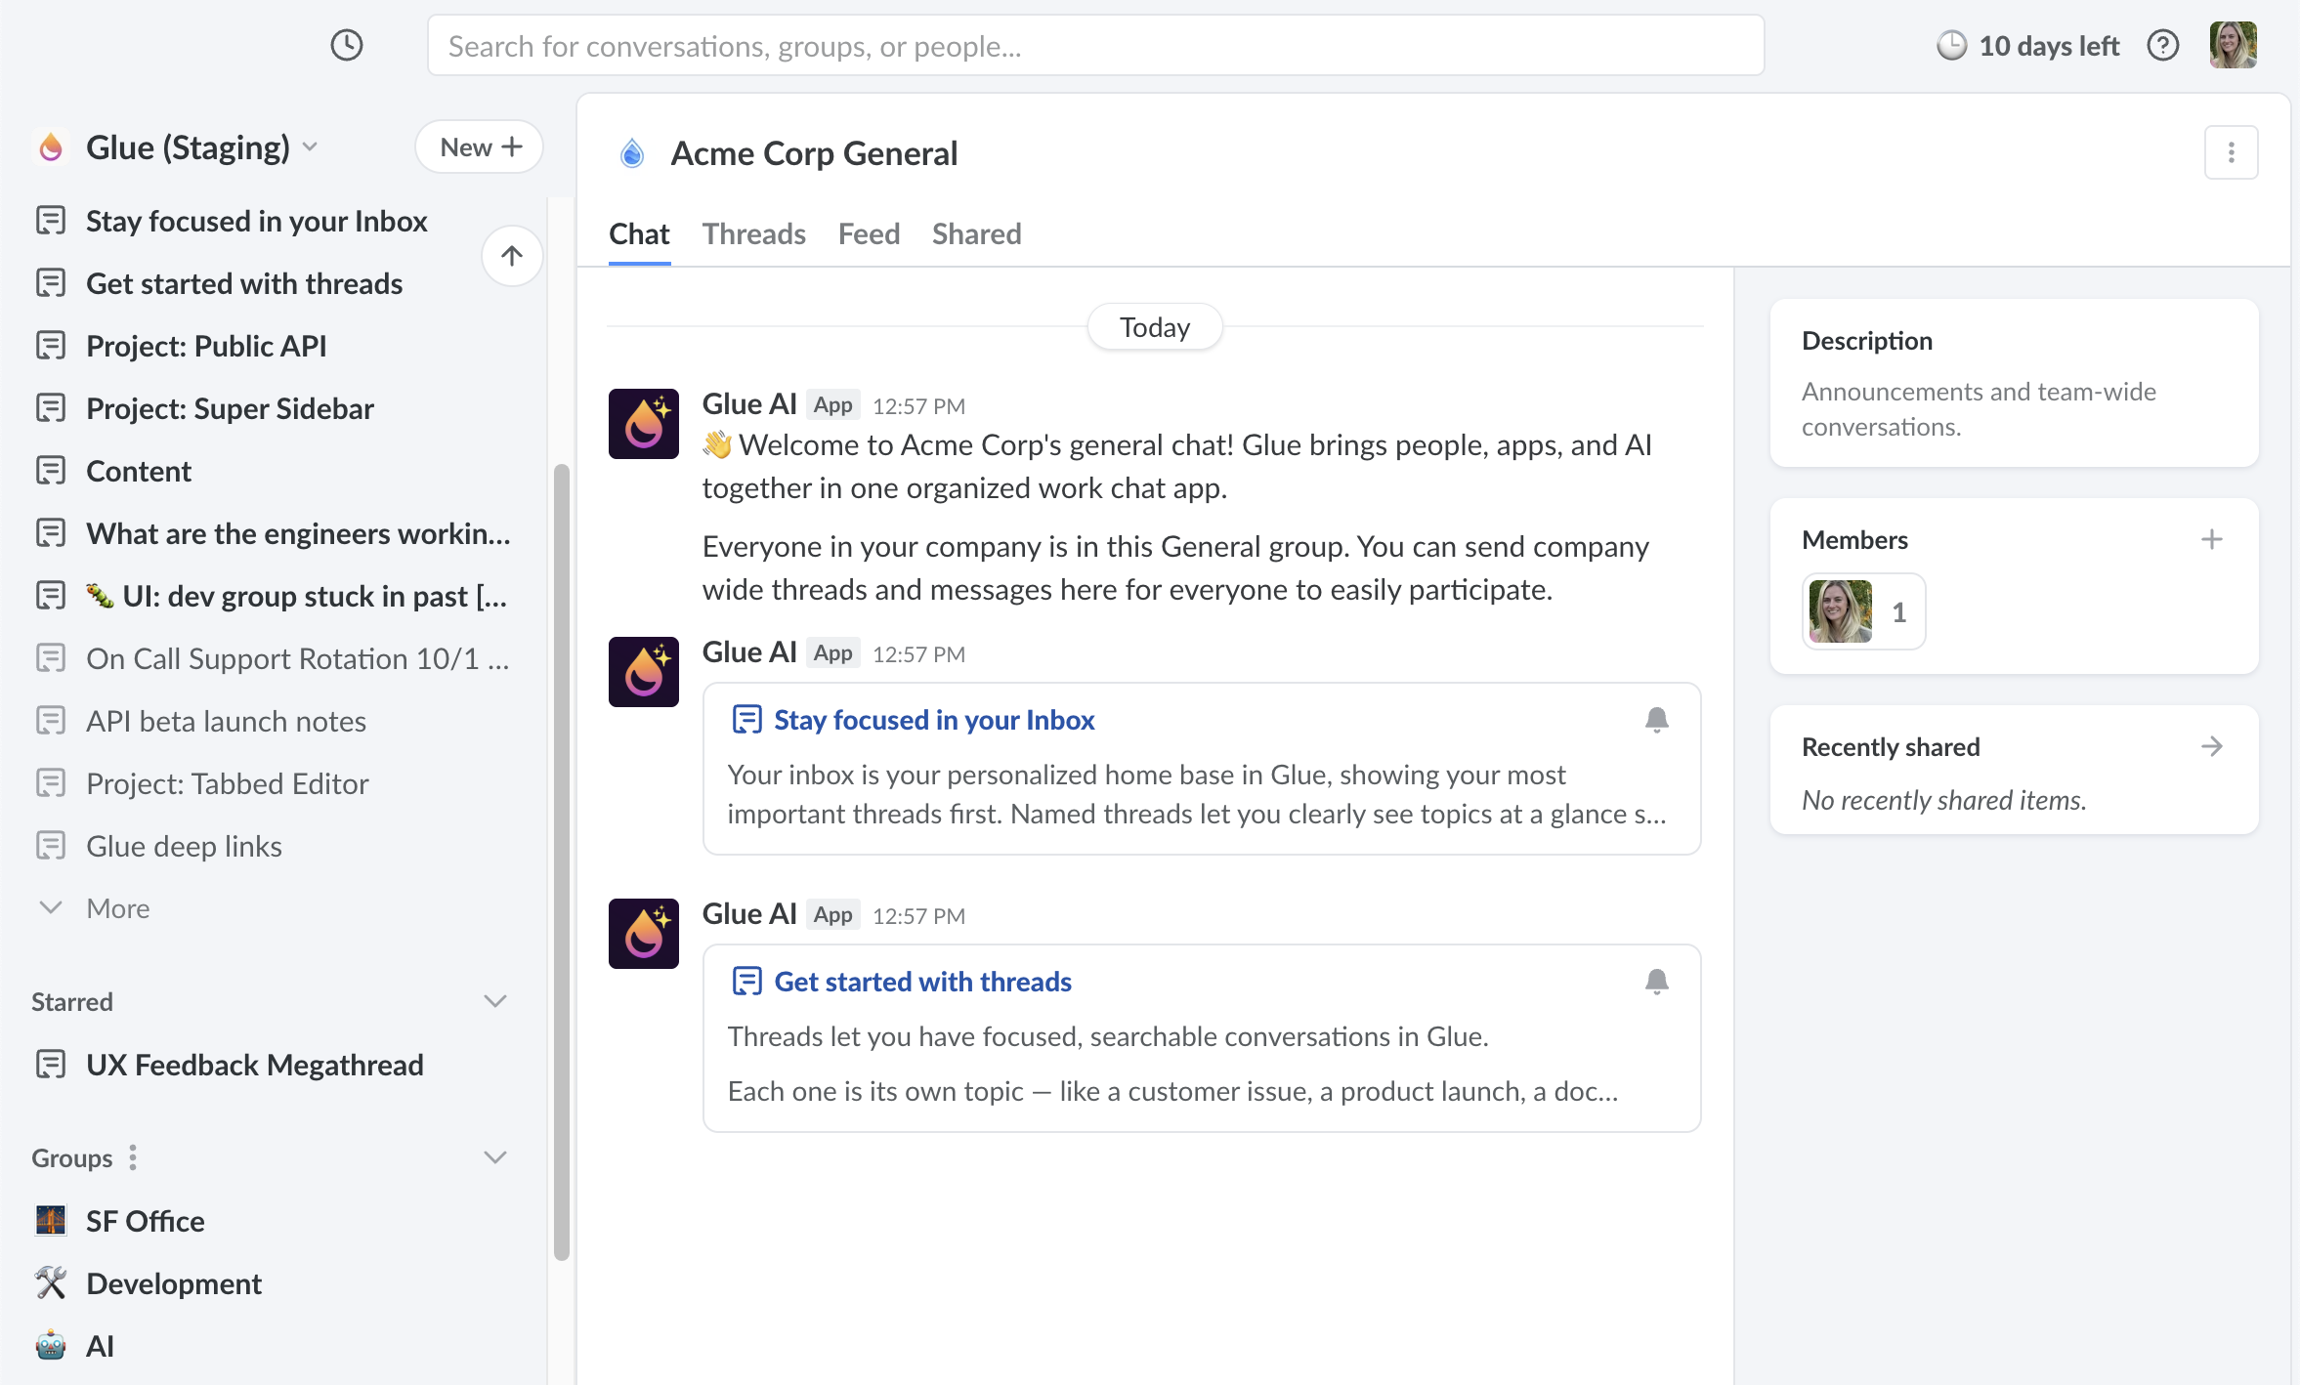Click the search conversations input field

1094,46
